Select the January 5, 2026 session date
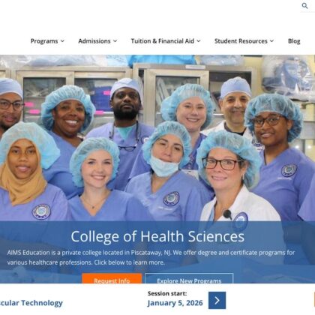Image resolution: width=315 pixels, height=315 pixels. (x=175, y=303)
